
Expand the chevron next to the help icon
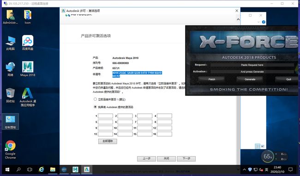click(258, 22)
